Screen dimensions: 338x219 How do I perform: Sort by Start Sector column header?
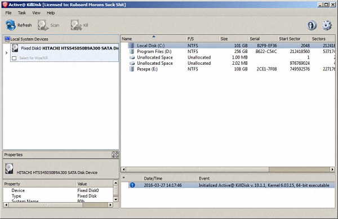294,39
